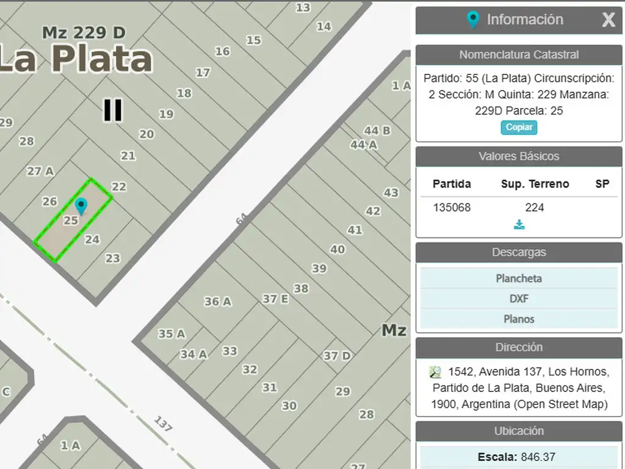Image resolution: width=625 pixels, height=469 pixels.
Task: Click the map icon beside the address
Action: point(435,372)
